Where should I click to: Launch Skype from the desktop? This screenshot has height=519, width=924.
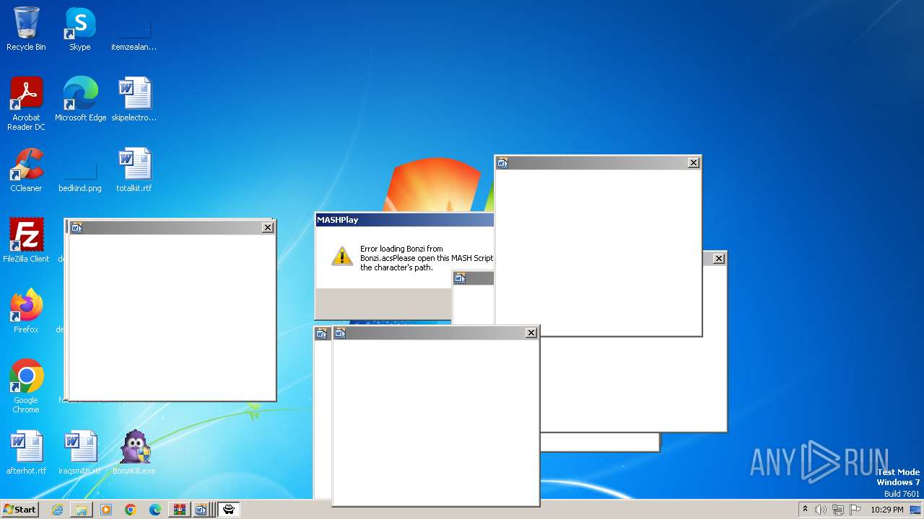click(x=79, y=29)
